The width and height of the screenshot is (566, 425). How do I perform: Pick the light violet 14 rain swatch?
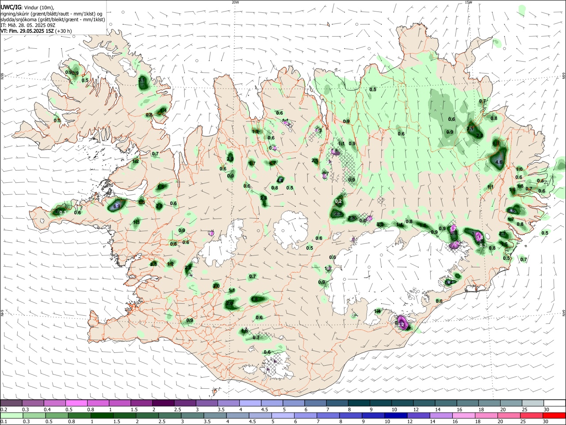tap(440, 415)
